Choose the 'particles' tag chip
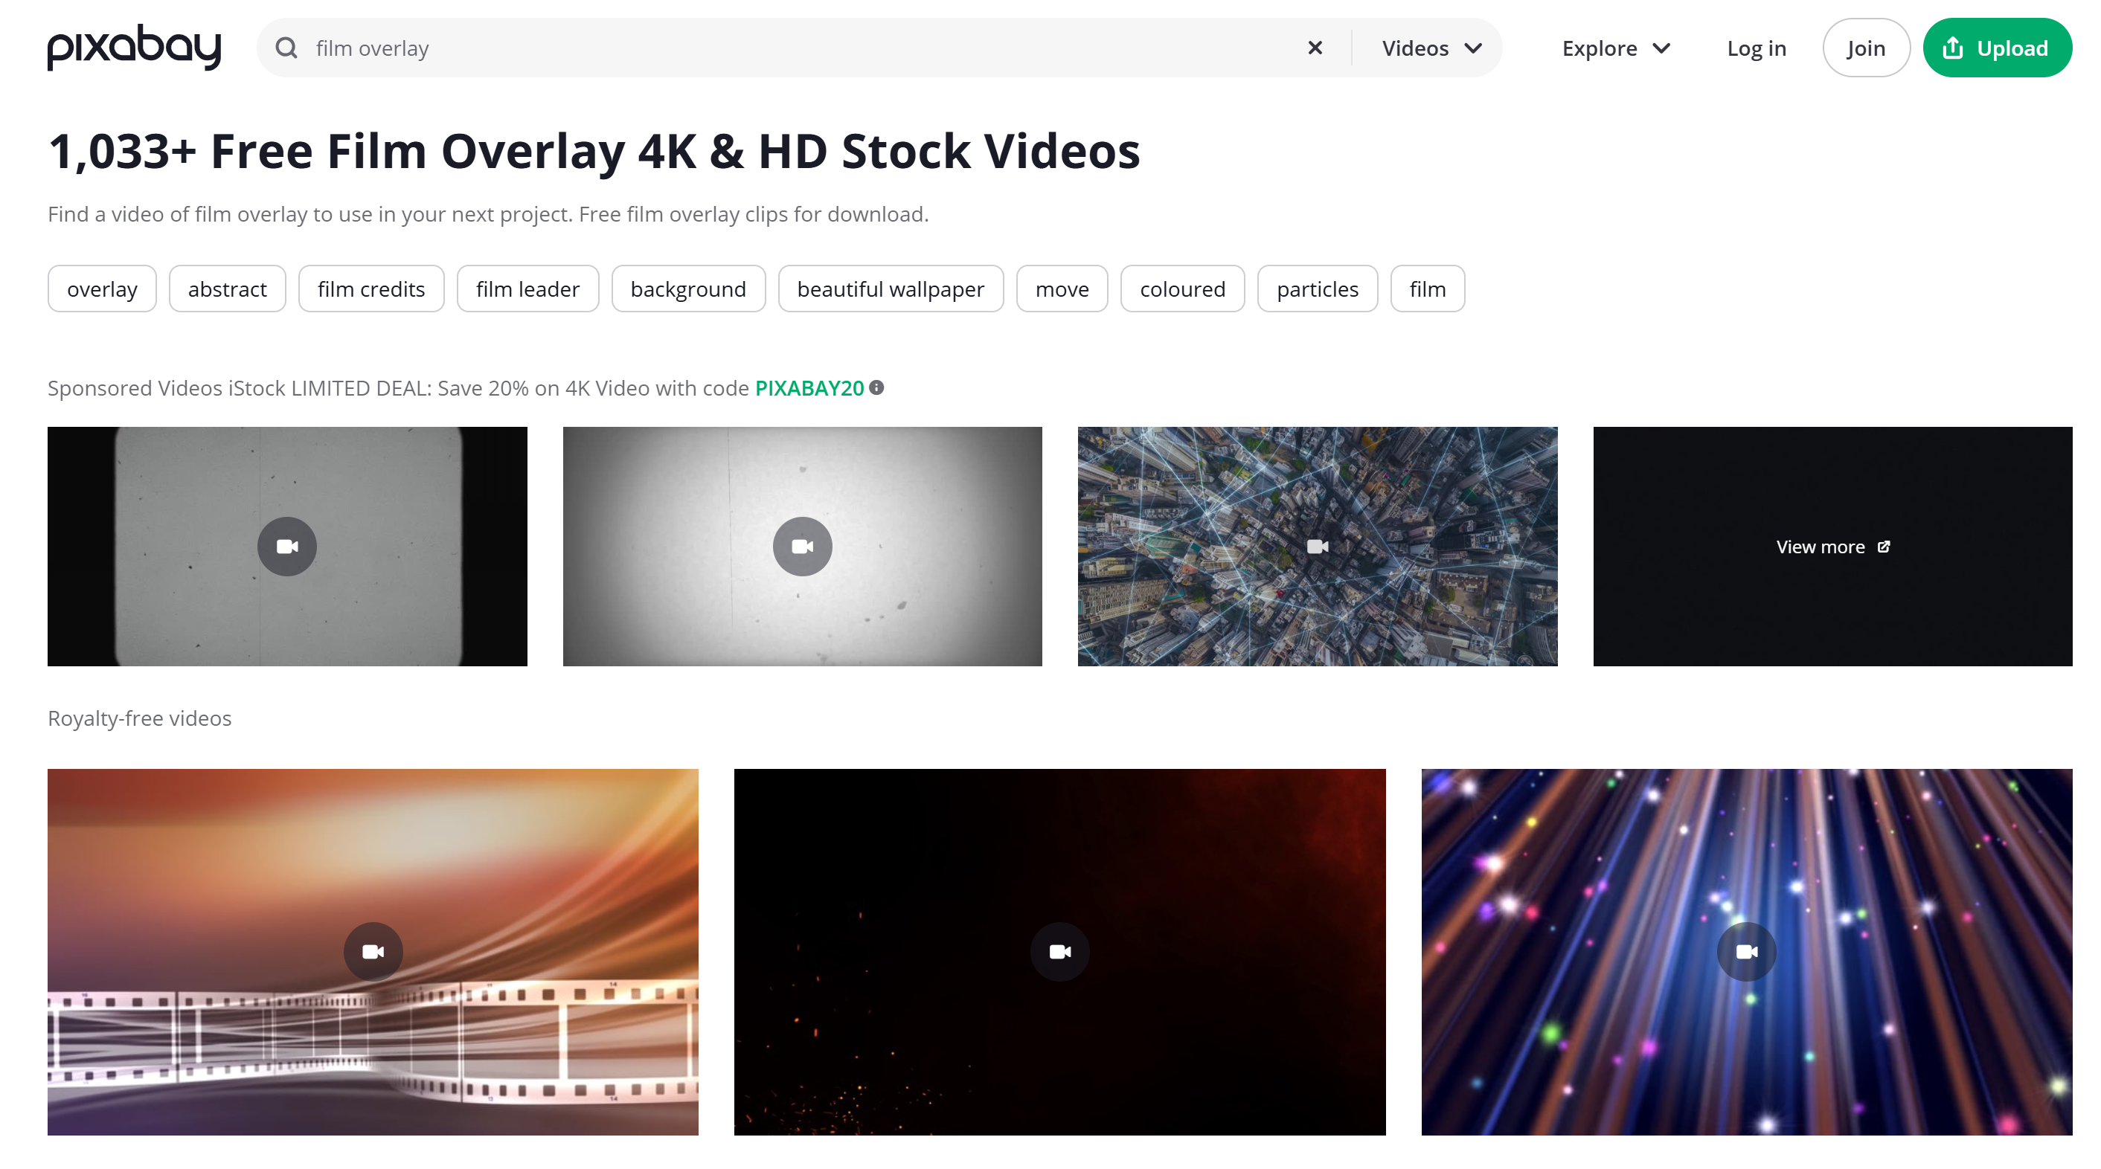The image size is (2101, 1169). tap(1317, 289)
